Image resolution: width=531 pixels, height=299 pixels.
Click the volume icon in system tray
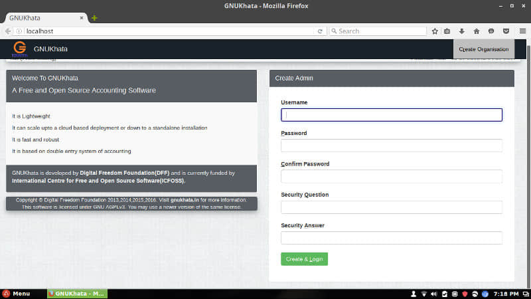(x=434, y=294)
